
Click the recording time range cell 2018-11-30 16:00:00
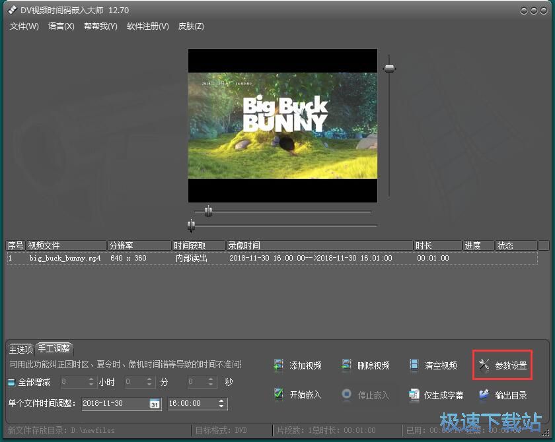point(311,259)
